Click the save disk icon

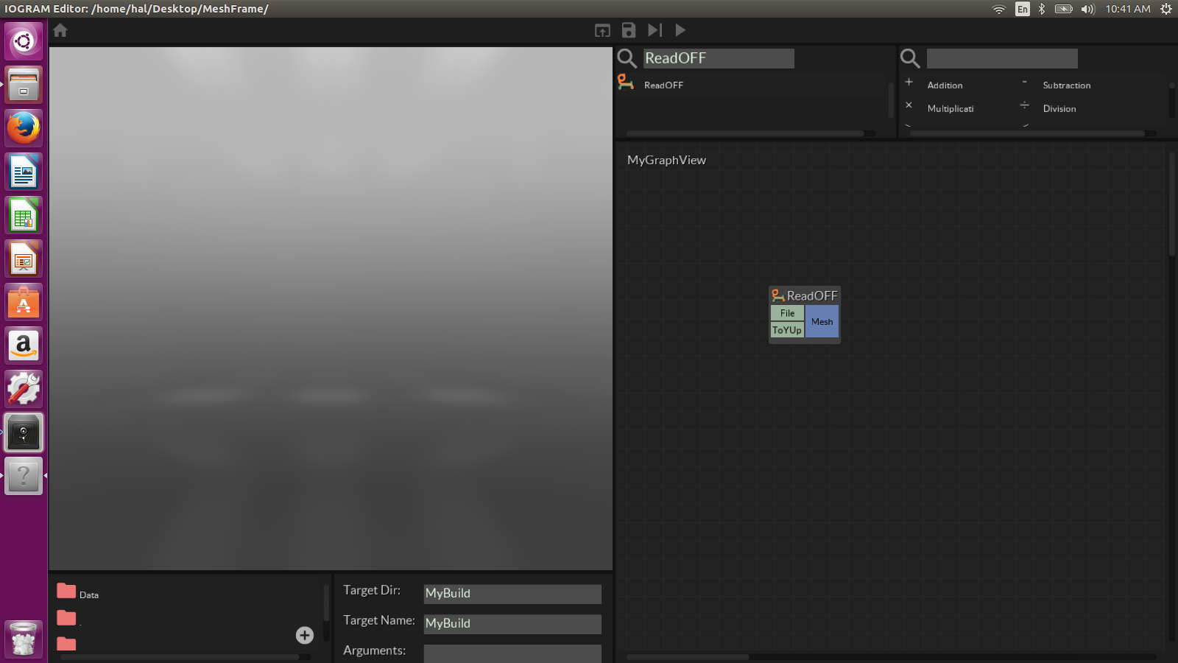(628, 30)
